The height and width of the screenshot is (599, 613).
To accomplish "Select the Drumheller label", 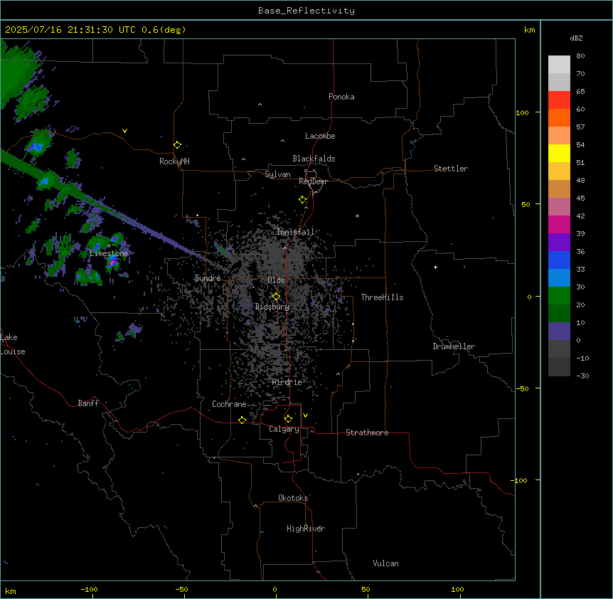I will 454,346.
